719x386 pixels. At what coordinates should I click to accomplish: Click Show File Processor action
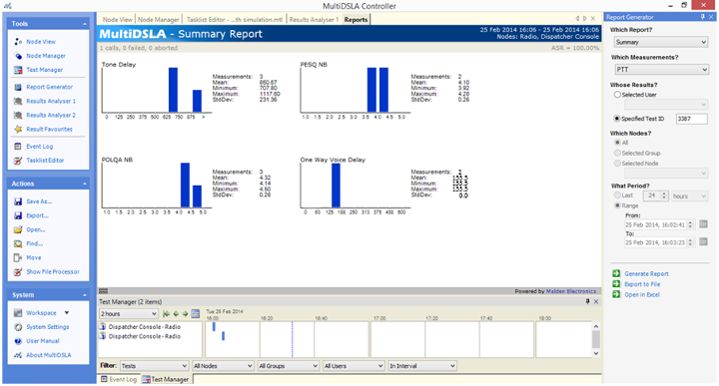coord(53,271)
